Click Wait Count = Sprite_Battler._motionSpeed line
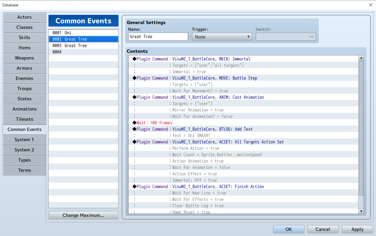This screenshot has height=236, width=376. pos(243,155)
